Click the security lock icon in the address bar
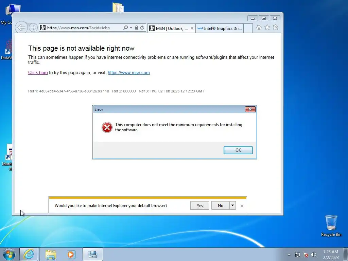This screenshot has height=261, width=348. (x=137, y=28)
